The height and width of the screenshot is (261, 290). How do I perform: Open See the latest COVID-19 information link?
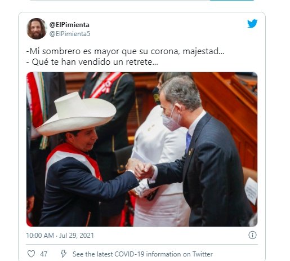142,254
